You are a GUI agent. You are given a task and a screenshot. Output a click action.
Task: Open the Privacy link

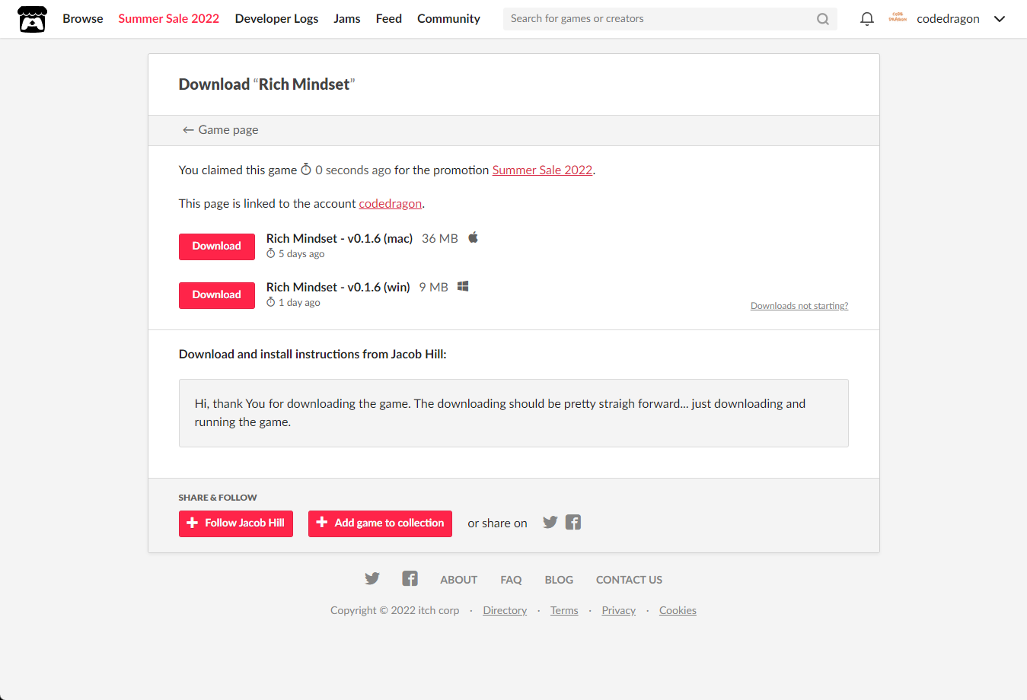[618, 610]
